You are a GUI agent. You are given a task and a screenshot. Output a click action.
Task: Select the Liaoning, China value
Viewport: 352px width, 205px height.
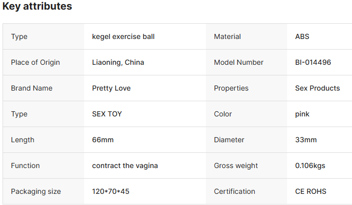[x=118, y=62]
